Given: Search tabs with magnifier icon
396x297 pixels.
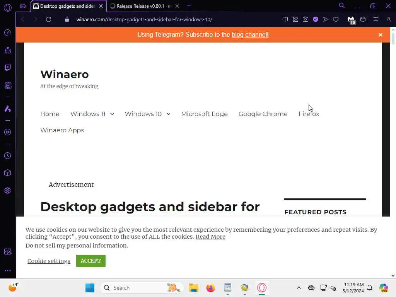Looking at the screenshot, I should pos(342,5).
